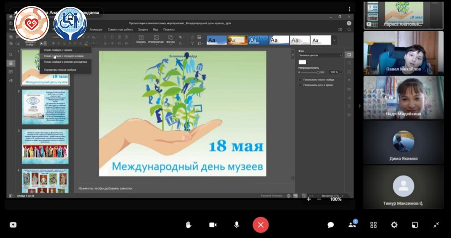The width and height of the screenshot is (451, 238).
Task: Select Показ слайдов в режиме докладчика
Action: [x=66, y=62]
